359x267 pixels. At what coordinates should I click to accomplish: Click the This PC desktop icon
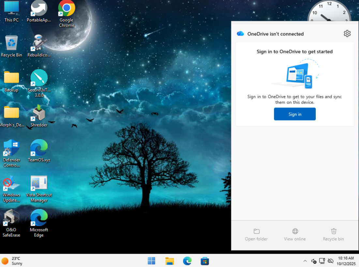pos(11,9)
